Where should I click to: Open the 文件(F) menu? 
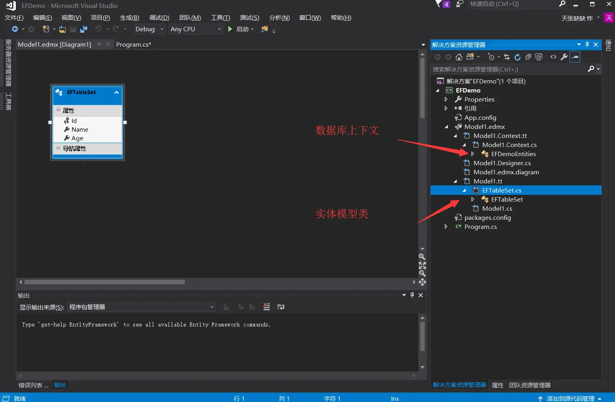click(14, 18)
